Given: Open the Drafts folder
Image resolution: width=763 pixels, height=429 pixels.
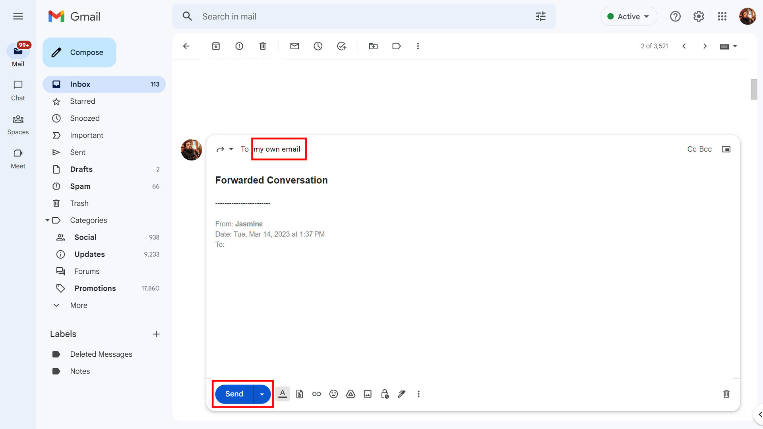Looking at the screenshot, I should [81, 169].
